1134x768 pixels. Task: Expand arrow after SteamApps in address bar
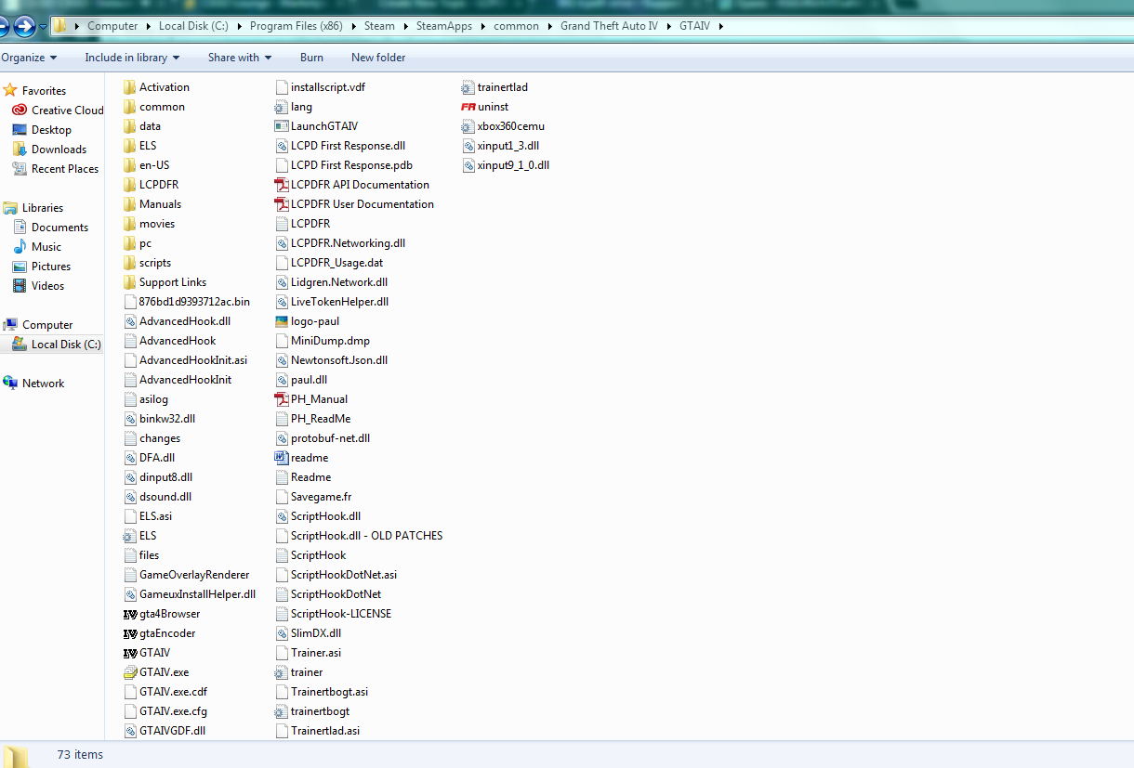(x=483, y=26)
